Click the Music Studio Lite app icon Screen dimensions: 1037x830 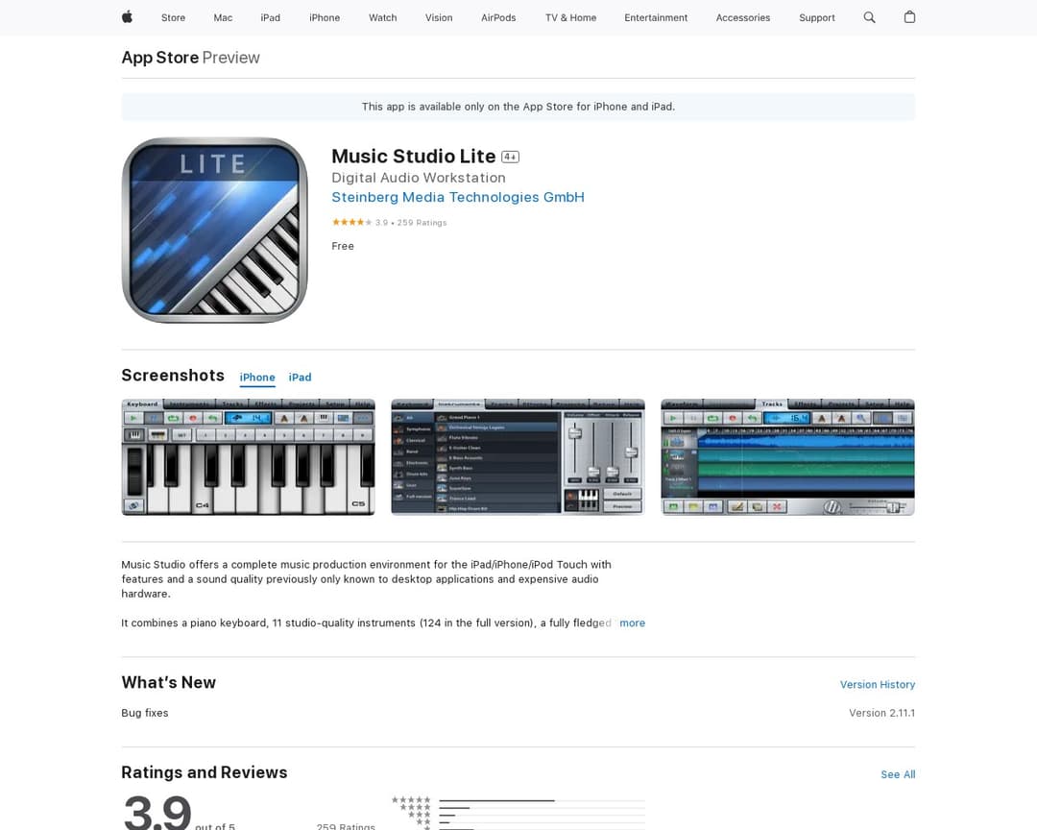click(x=214, y=231)
